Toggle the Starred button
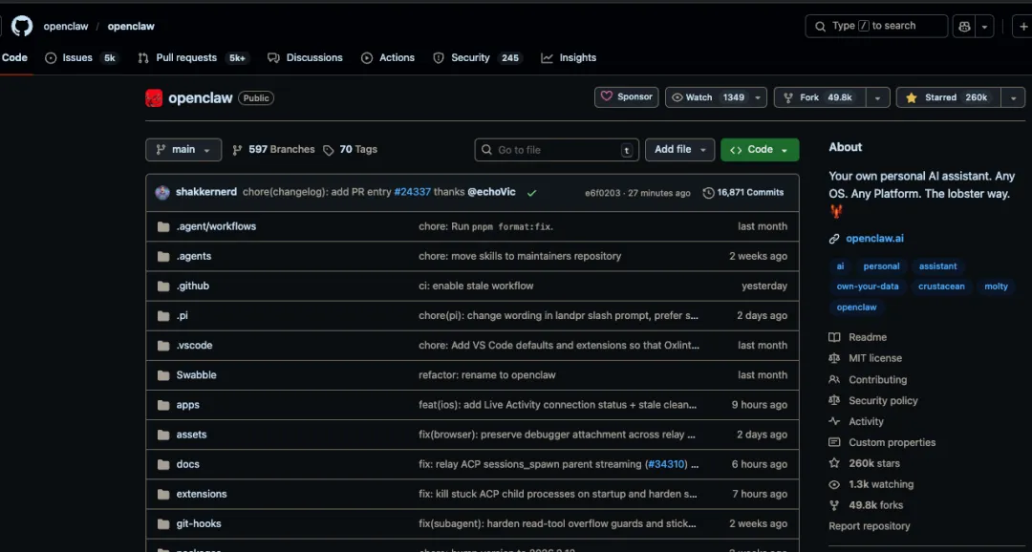The width and height of the screenshot is (1032, 552). tap(947, 97)
